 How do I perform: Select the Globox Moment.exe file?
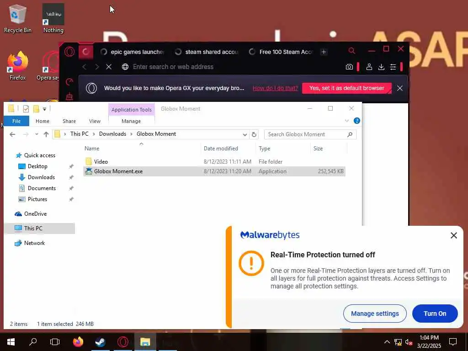click(x=214, y=171)
